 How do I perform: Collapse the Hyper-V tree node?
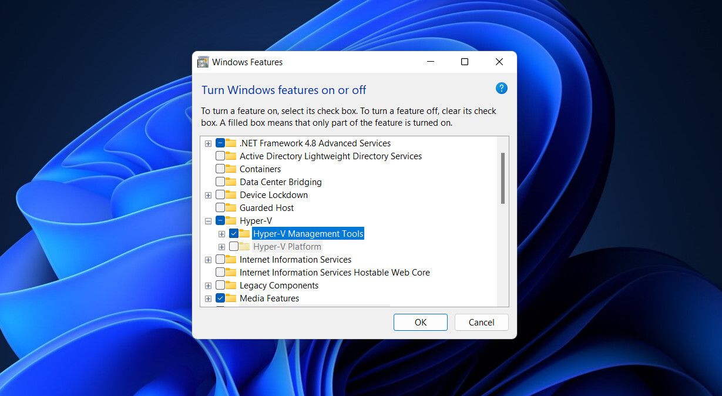click(x=208, y=220)
